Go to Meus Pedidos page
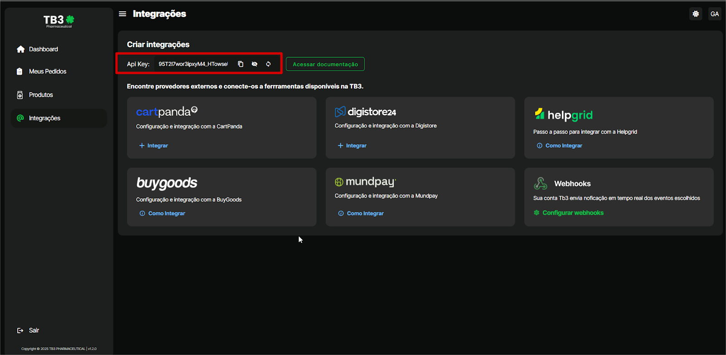The height and width of the screenshot is (355, 726). pyautogui.click(x=47, y=71)
